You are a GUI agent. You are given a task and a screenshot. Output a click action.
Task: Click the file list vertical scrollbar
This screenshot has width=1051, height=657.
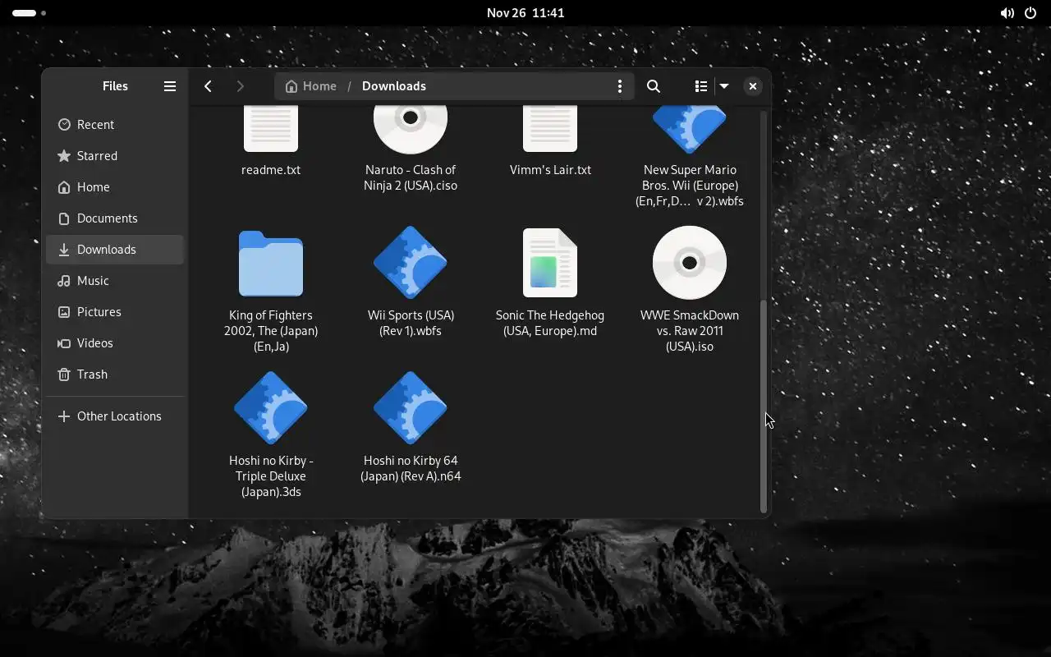coord(764,407)
